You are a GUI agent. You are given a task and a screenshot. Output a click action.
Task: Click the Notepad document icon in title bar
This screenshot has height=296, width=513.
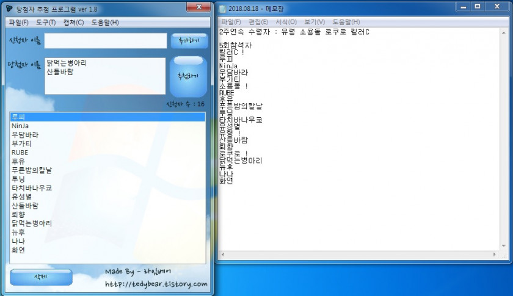[222, 7]
